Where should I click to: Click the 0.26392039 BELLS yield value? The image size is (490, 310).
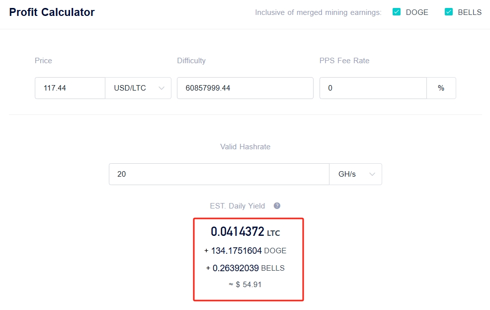(x=245, y=268)
